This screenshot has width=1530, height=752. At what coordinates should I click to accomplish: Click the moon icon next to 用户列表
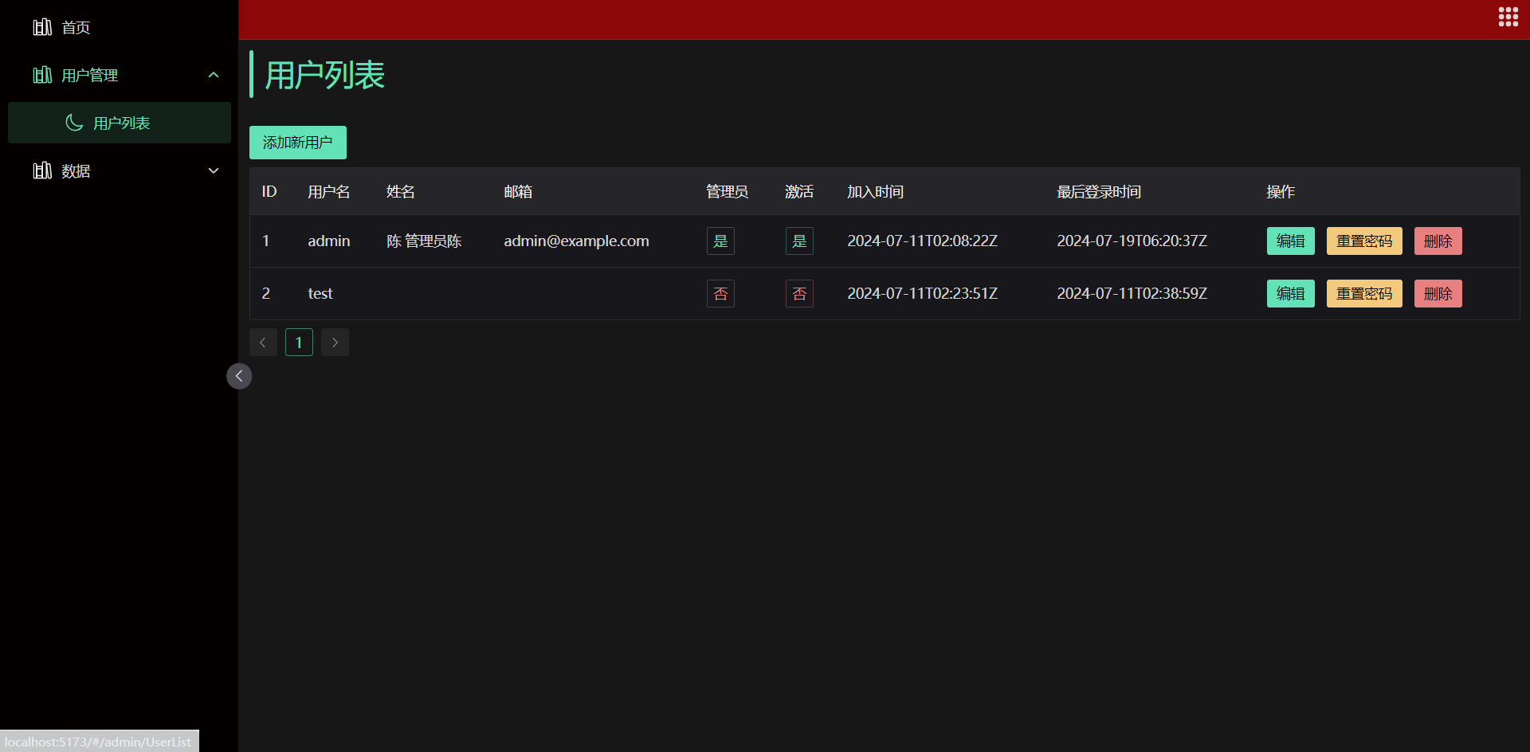[74, 123]
